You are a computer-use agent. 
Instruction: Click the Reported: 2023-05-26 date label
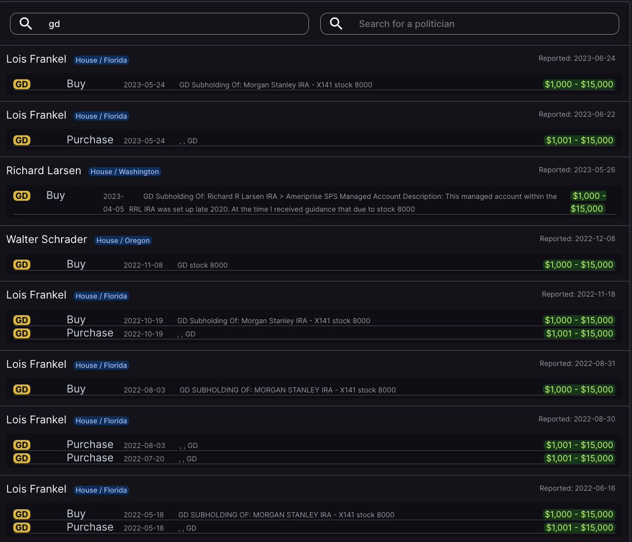(x=577, y=170)
